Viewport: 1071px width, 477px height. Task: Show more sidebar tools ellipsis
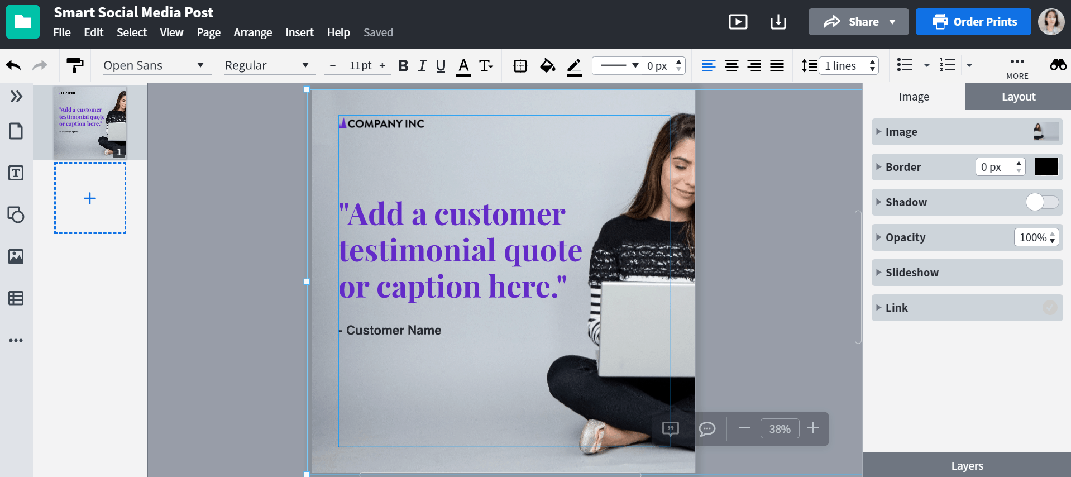coord(16,340)
